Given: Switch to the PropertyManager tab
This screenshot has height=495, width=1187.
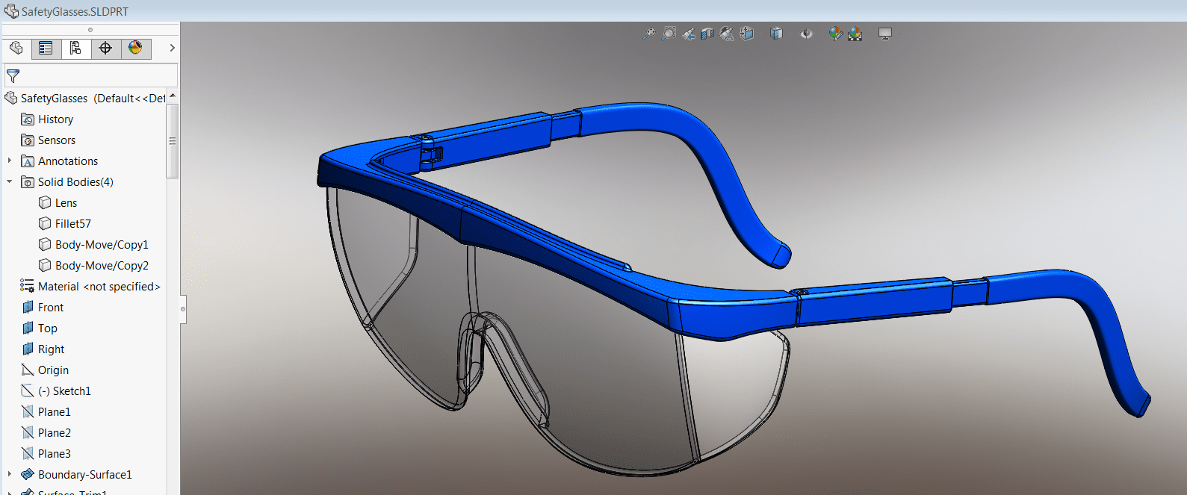Looking at the screenshot, I should click(x=46, y=49).
